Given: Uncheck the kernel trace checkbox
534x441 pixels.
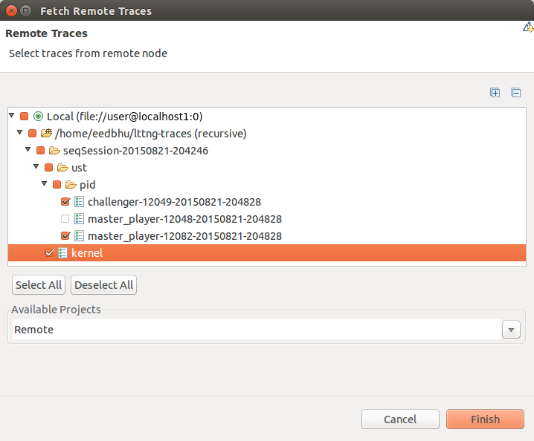Looking at the screenshot, I should pos(49,253).
